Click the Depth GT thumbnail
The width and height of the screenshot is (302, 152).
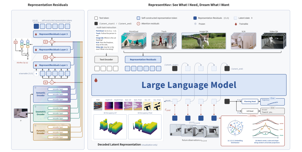109,106
